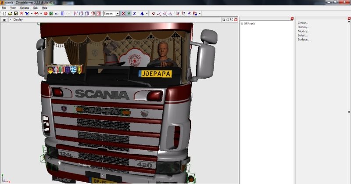This screenshot has width=351, height=184.
Task: Click the Create... command
Action: (303, 23)
